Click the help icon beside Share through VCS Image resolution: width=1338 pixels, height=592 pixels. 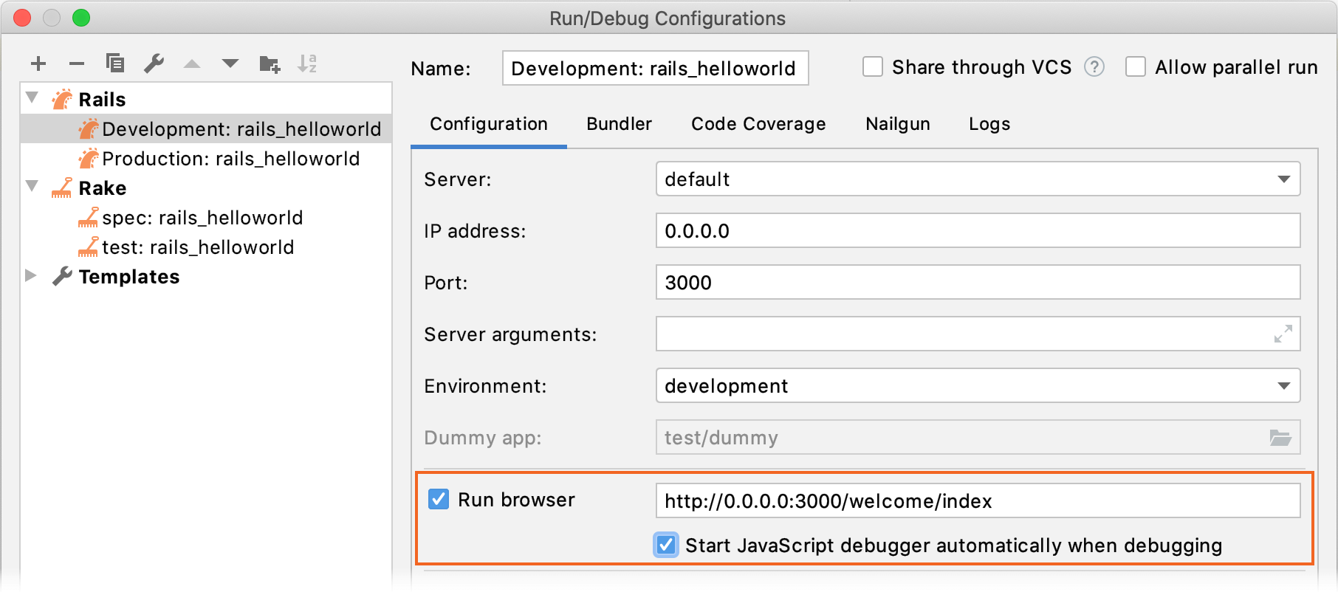click(1094, 67)
